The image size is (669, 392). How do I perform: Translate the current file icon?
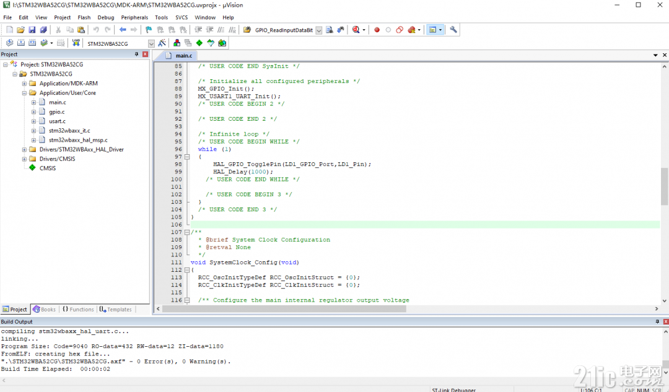pos(9,43)
